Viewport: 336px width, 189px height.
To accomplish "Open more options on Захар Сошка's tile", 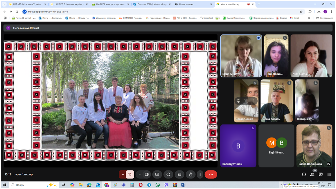I will (254, 101).
